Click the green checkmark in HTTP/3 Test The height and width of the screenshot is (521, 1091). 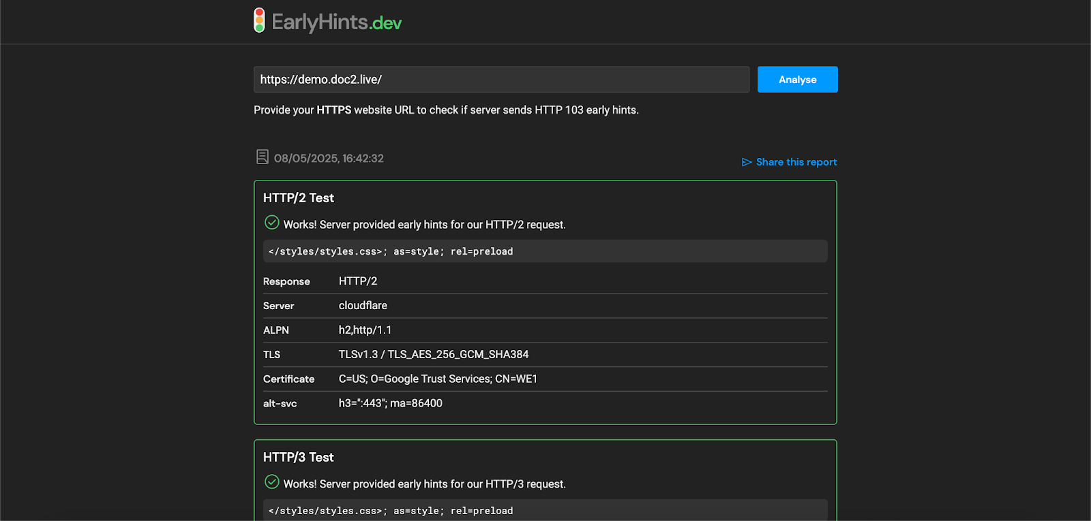271,482
